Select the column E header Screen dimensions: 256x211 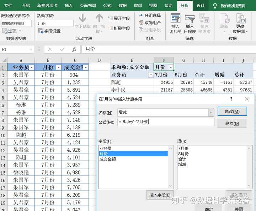click(132, 60)
